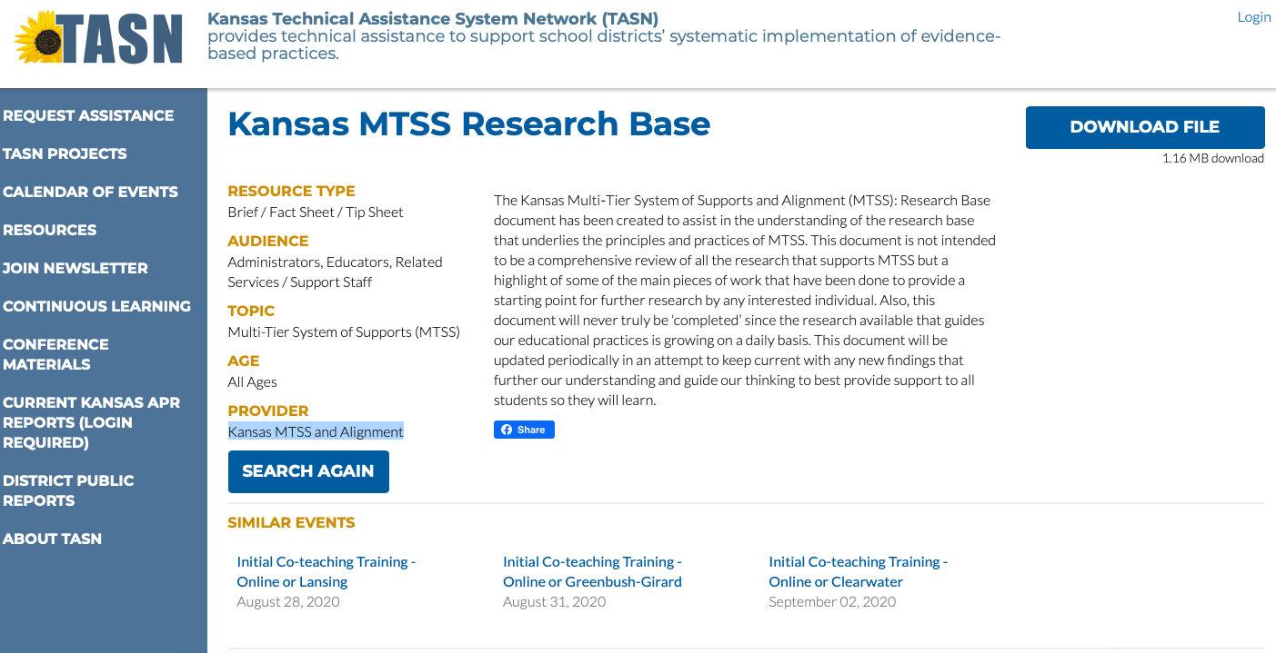This screenshot has height=653, width=1276.
Task: Click the Age label
Action: 244,361
